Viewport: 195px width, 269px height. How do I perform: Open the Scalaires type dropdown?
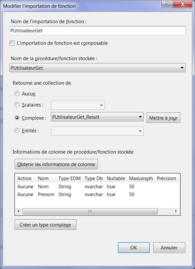[78, 105]
